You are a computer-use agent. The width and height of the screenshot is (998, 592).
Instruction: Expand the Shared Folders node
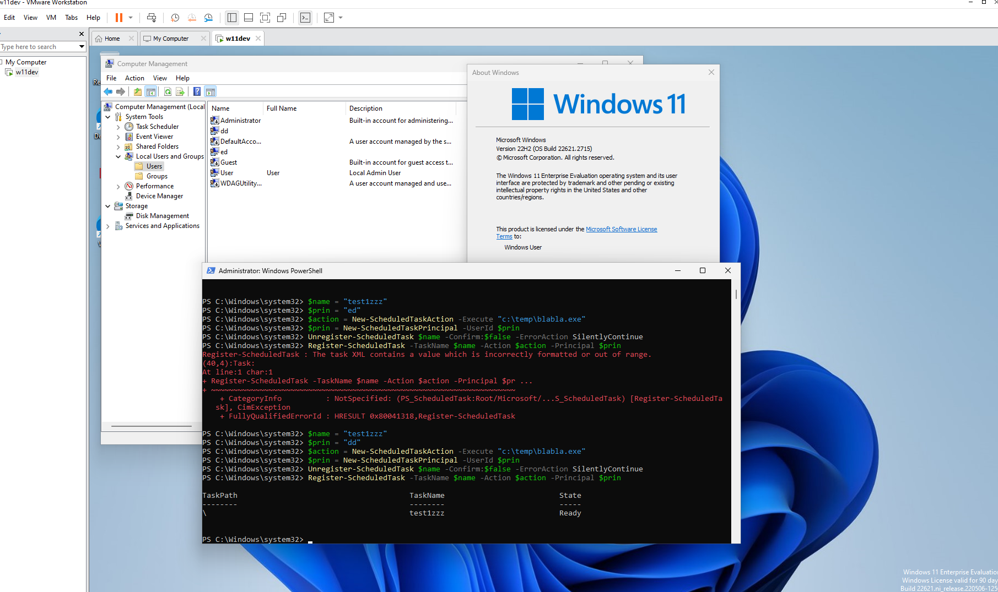click(x=118, y=147)
